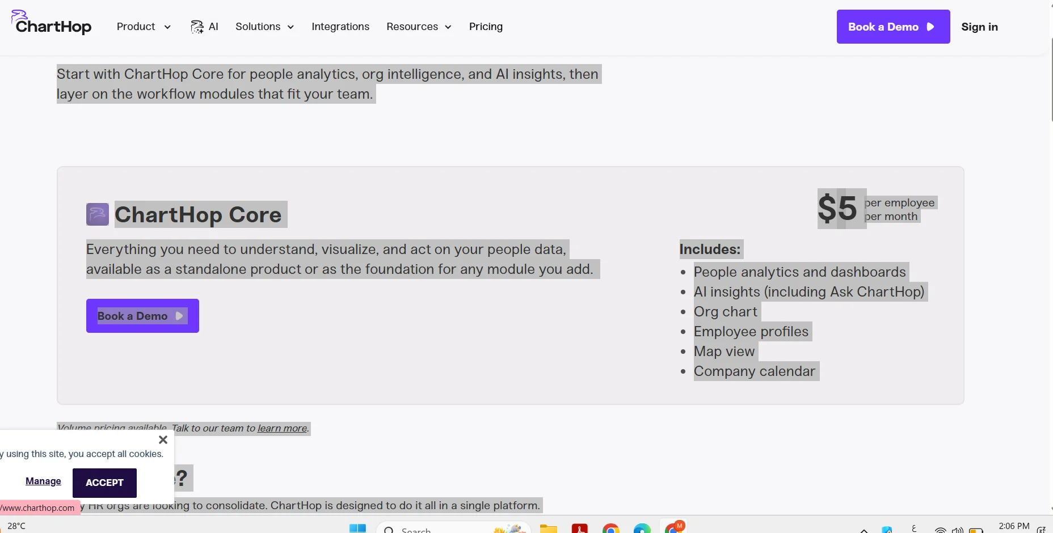Go to Integrations page
Image resolution: width=1053 pixels, height=533 pixels.
click(x=340, y=27)
